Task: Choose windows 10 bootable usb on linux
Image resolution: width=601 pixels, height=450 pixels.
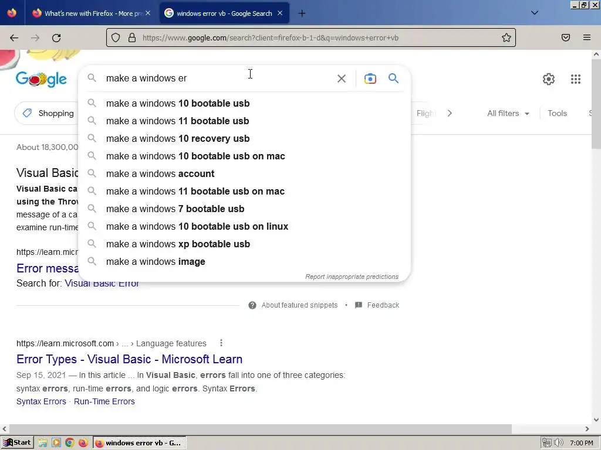Action: tap(245, 227)
